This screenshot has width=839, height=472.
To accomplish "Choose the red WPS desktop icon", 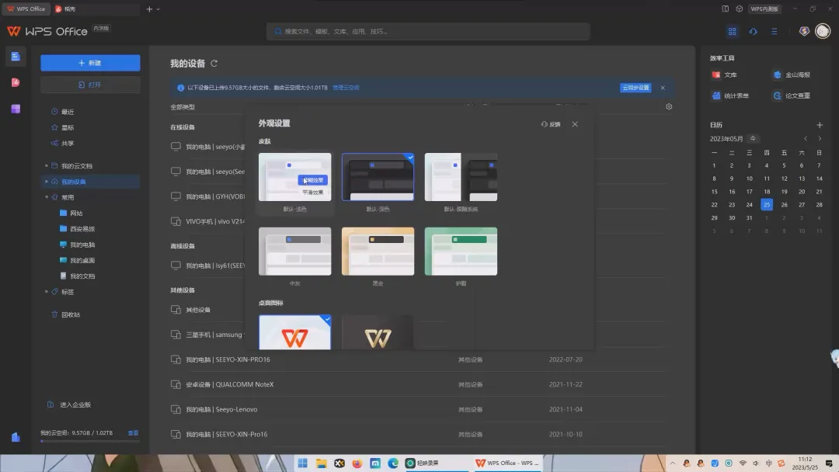I will tap(295, 332).
